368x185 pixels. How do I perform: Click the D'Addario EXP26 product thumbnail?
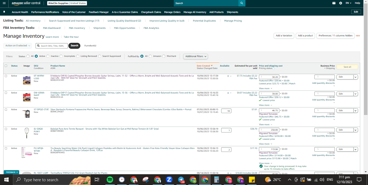click(27, 80)
